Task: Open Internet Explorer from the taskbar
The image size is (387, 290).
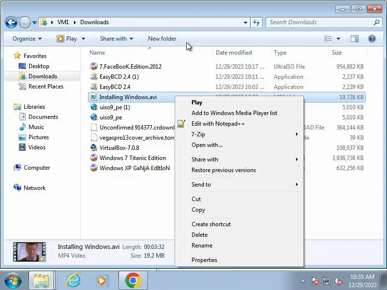Action: [74, 280]
